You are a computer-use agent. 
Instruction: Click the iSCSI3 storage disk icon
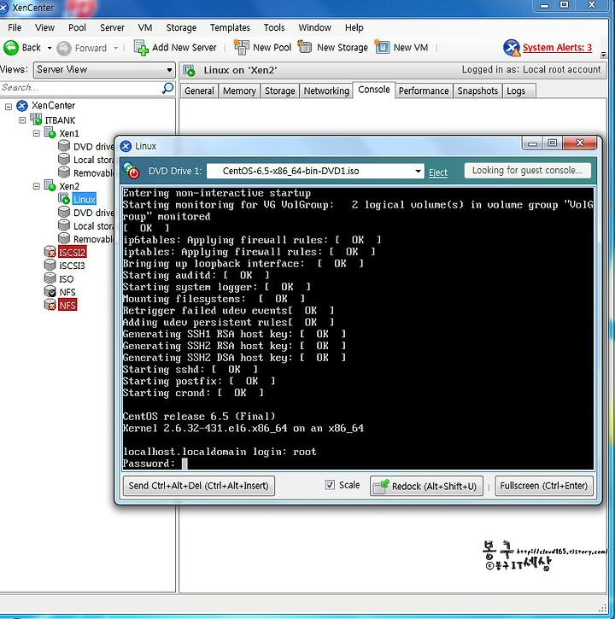point(50,265)
